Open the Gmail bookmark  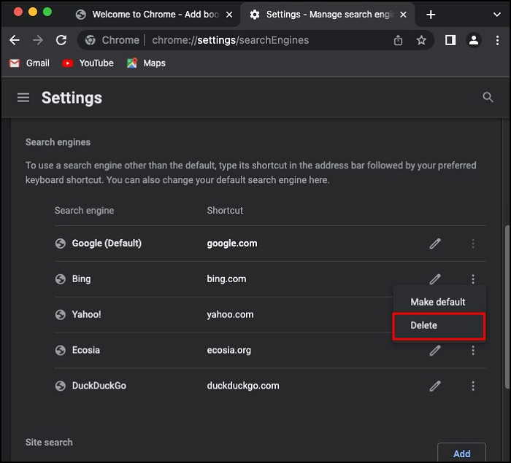click(30, 63)
